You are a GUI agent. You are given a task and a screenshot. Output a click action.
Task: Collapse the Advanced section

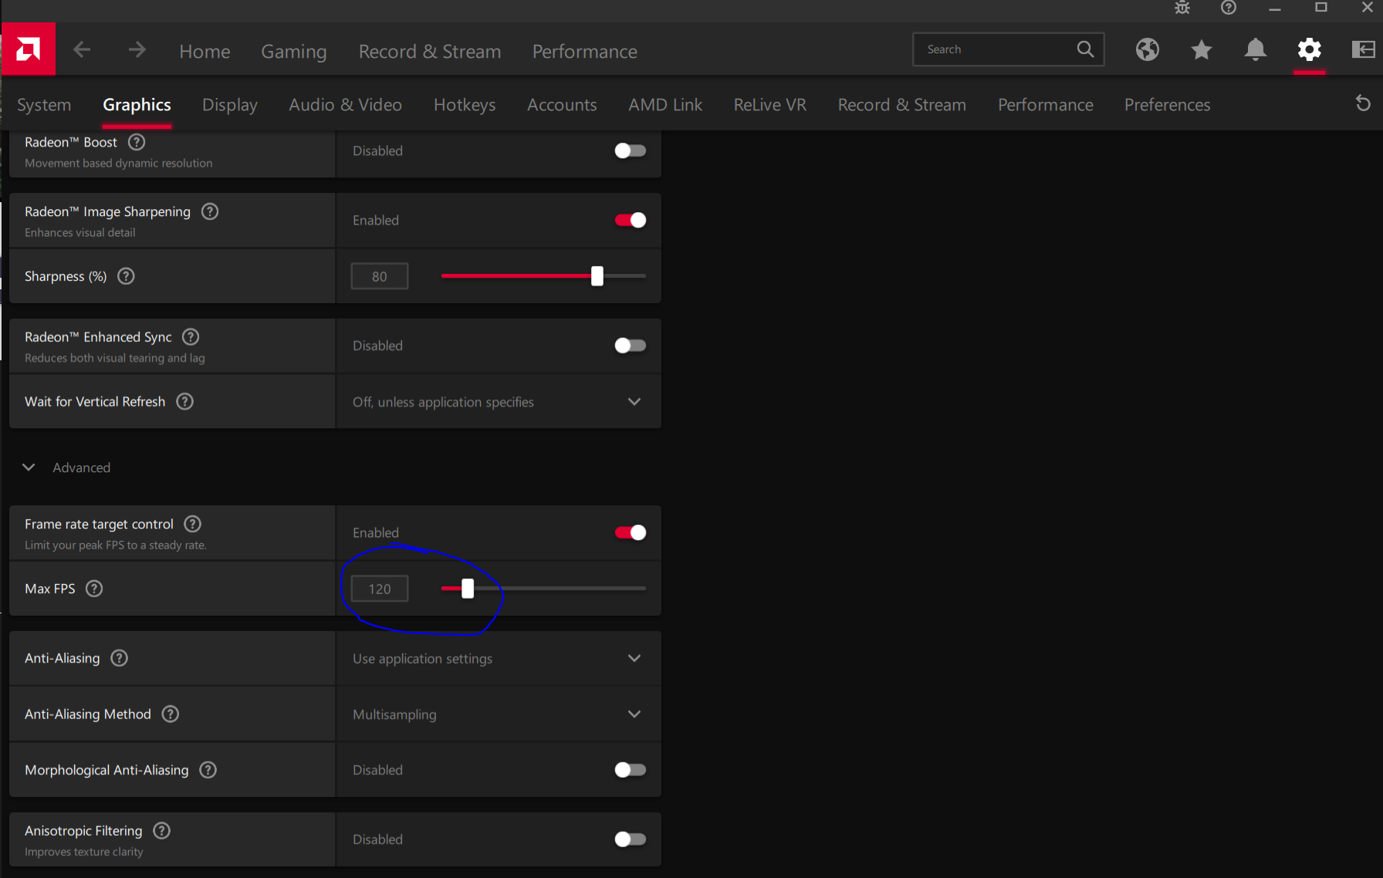[x=29, y=468]
